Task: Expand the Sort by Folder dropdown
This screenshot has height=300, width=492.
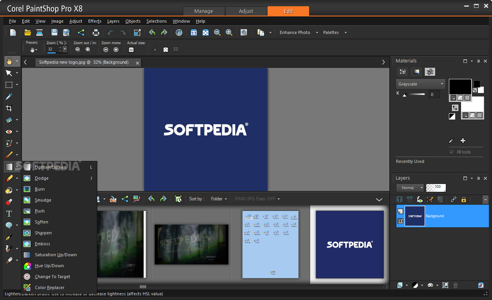Action: coord(219,199)
